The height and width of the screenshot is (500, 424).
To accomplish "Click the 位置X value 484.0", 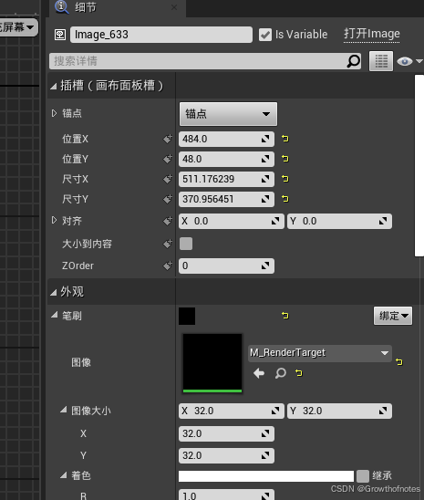I will 226,139.
